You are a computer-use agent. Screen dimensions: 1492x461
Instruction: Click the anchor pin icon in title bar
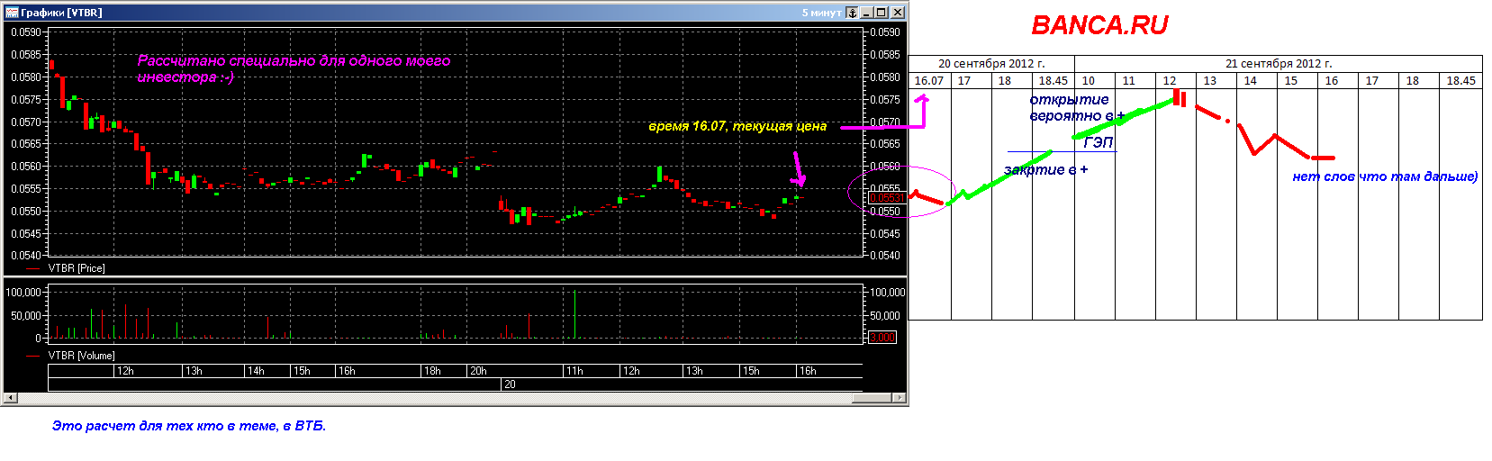[852, 13]
